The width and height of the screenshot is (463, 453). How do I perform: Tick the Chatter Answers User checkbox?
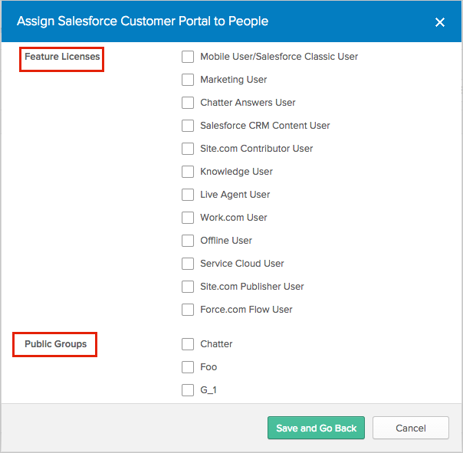coord(188,103)
